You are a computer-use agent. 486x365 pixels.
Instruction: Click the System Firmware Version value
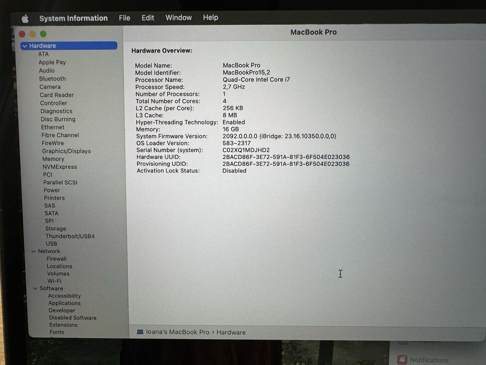[279, 136]
